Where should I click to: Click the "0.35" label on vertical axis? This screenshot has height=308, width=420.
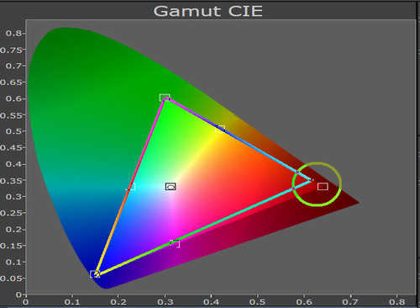pyautogui.click(x=11, y=181)
